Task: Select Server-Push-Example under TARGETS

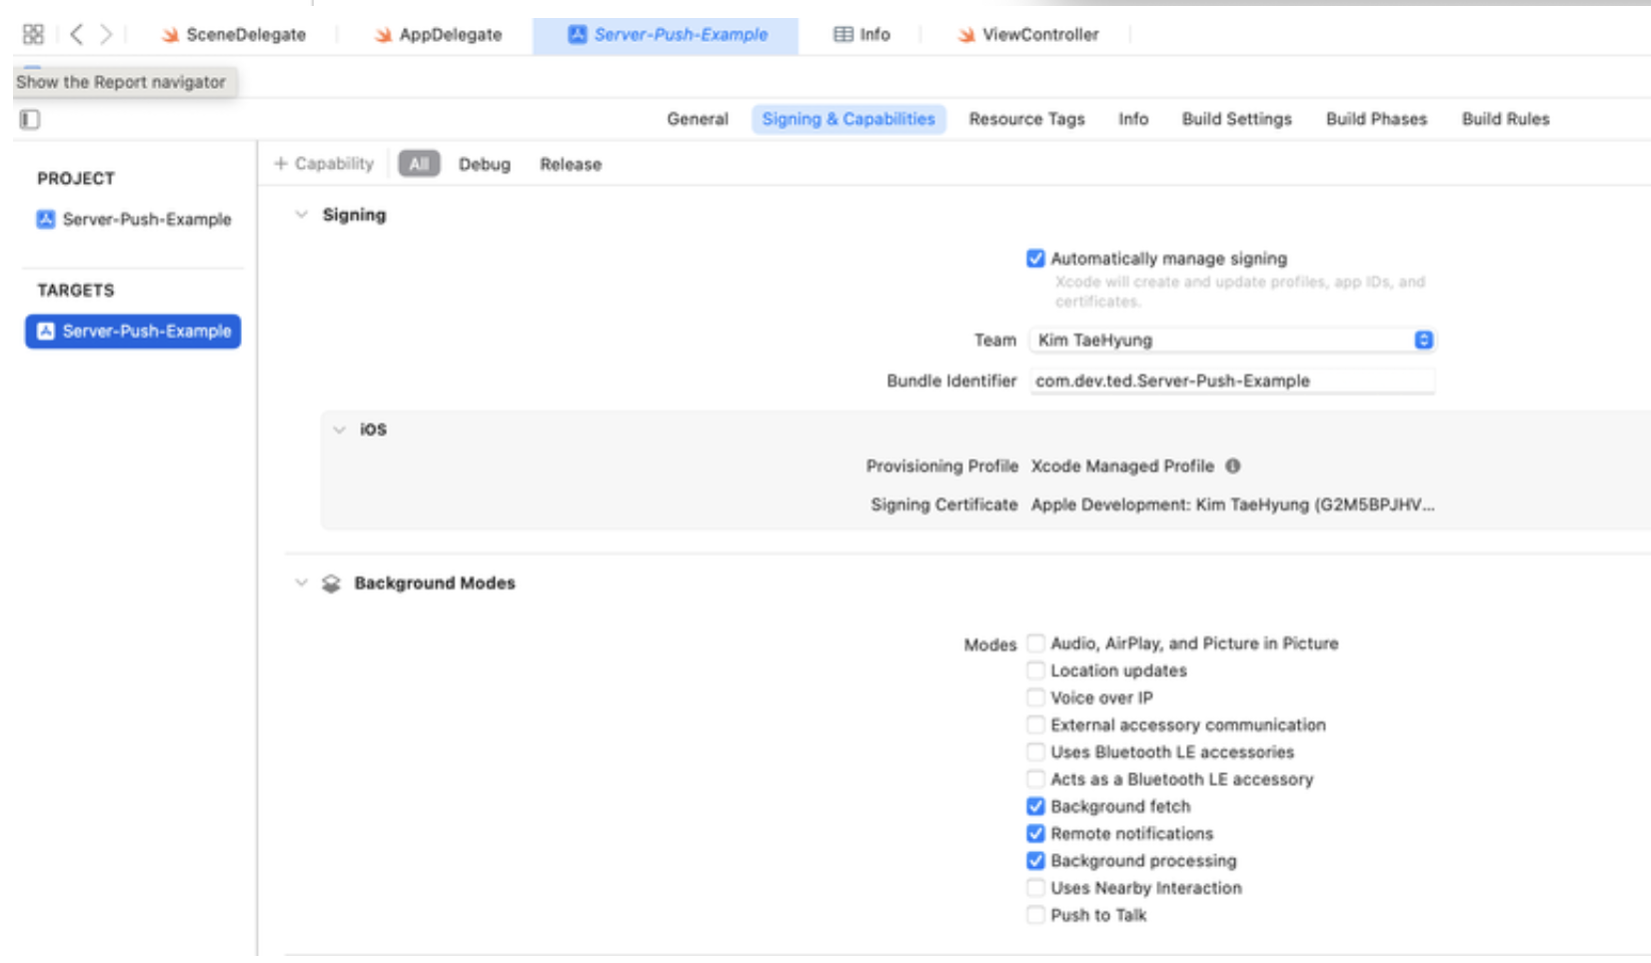Action: pyautogui.click(x=134, y=332)
